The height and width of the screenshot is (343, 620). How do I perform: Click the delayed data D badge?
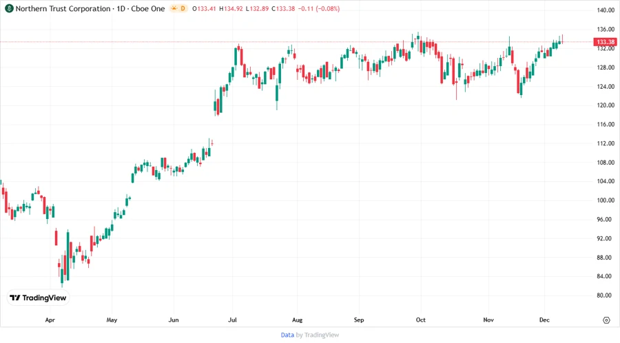pos(183,8)
